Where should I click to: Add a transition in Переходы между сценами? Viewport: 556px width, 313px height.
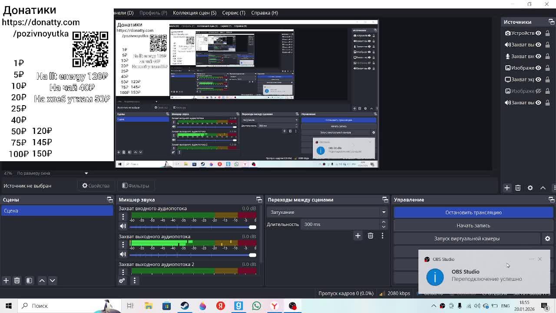coord(358,236)
